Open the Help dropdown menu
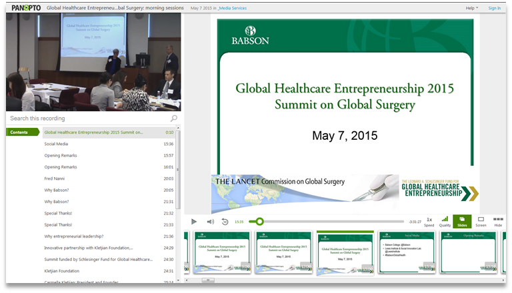The width and height of the screenshot is (512, 293). (471, 8)
